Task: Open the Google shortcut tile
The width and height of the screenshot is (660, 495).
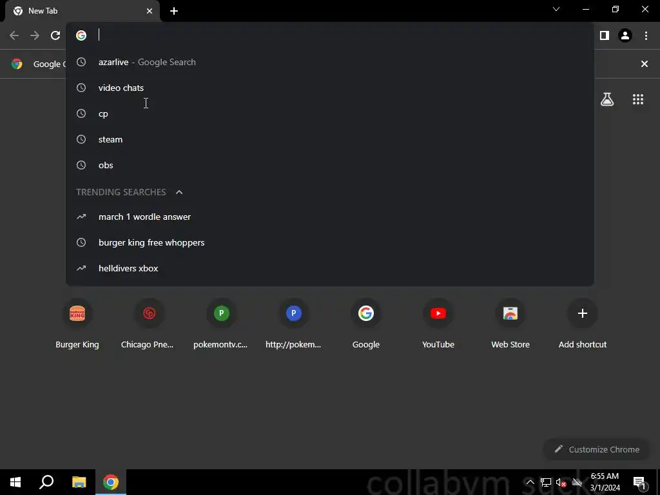Action: click(x=366, y=324)
